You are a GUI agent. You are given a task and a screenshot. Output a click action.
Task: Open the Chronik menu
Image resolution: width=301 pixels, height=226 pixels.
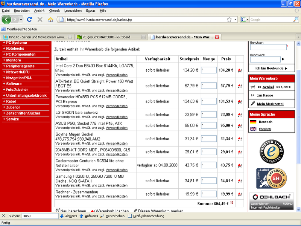tap(55, 11)
